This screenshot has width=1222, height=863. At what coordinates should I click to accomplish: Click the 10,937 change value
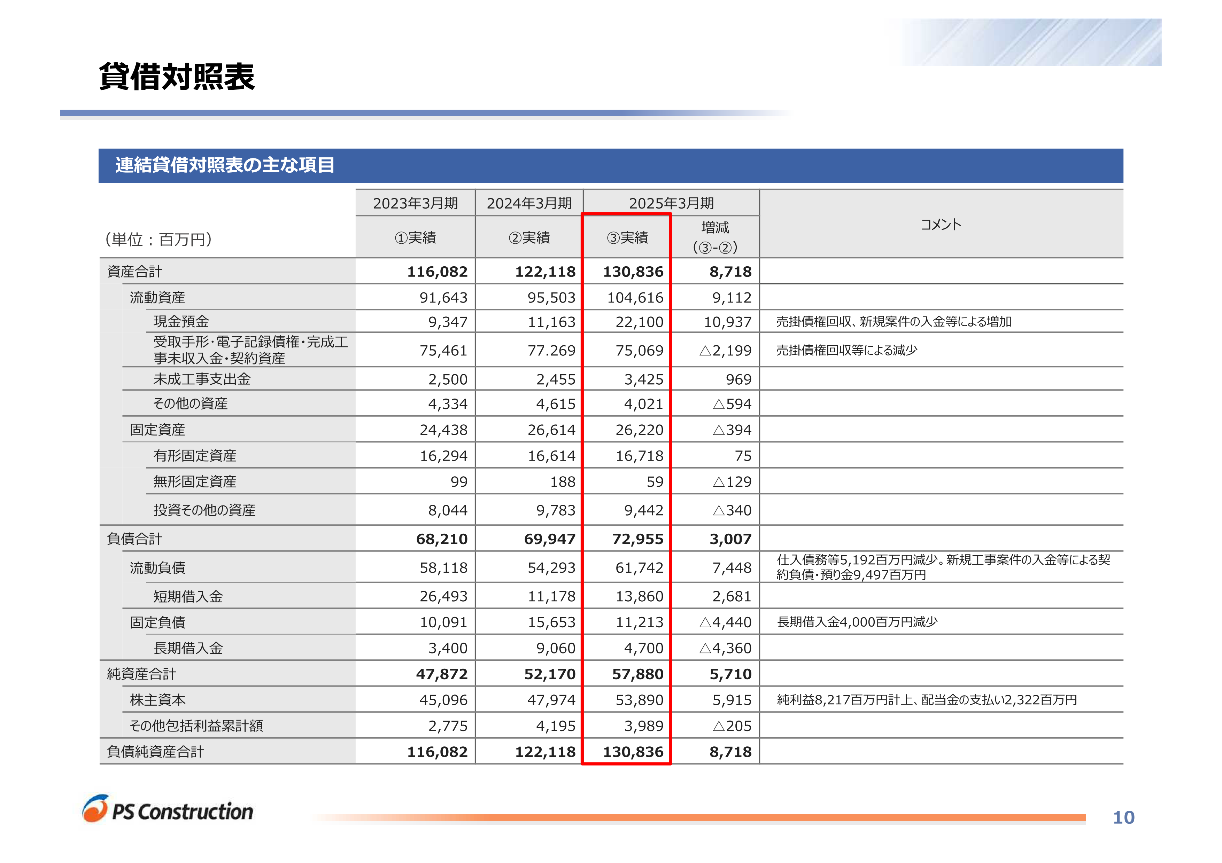tap(728, 322)
